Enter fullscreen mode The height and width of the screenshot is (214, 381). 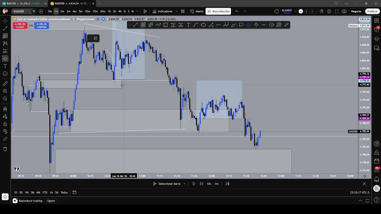coord(337,11)
